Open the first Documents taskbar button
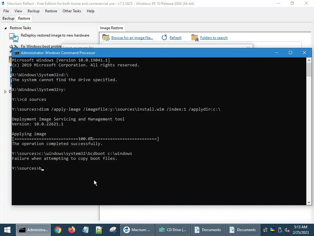The width and height of the screenshot is (314, 236). coord(208,230)
